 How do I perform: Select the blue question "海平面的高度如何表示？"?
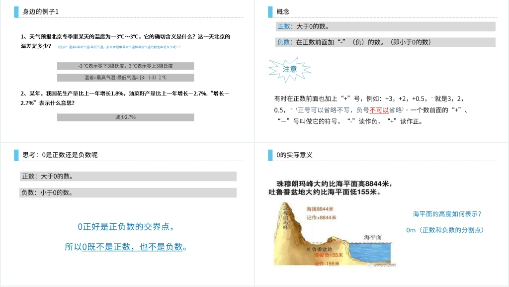click(x=447, y=214)
